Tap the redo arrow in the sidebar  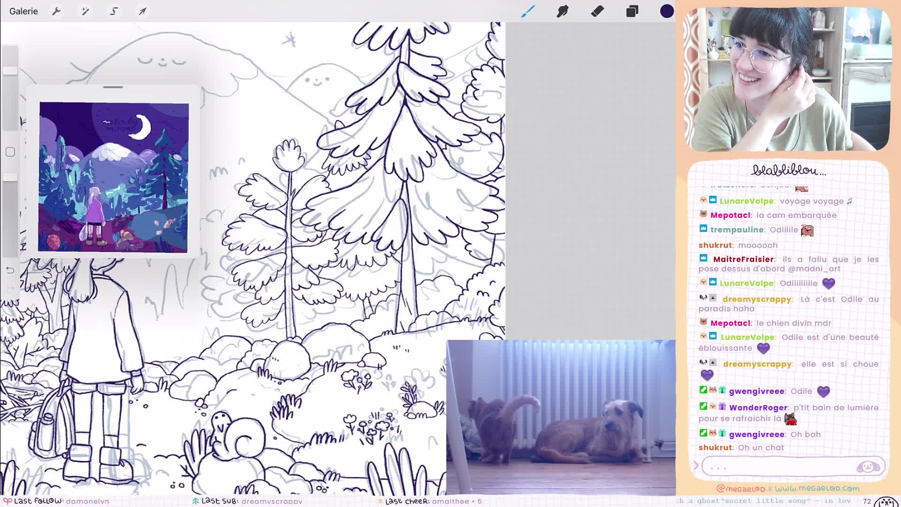tap(10, 289)
